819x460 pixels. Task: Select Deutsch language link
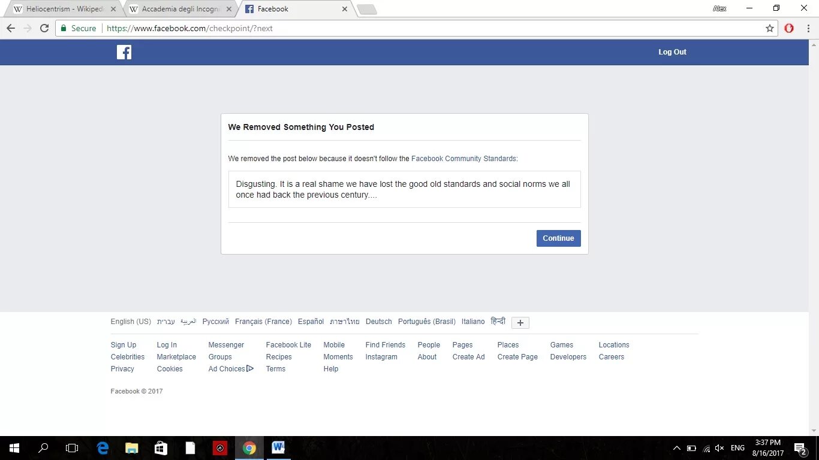[x=379, y=322]
